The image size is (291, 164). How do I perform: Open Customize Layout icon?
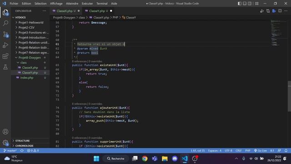tap(256, 4)
